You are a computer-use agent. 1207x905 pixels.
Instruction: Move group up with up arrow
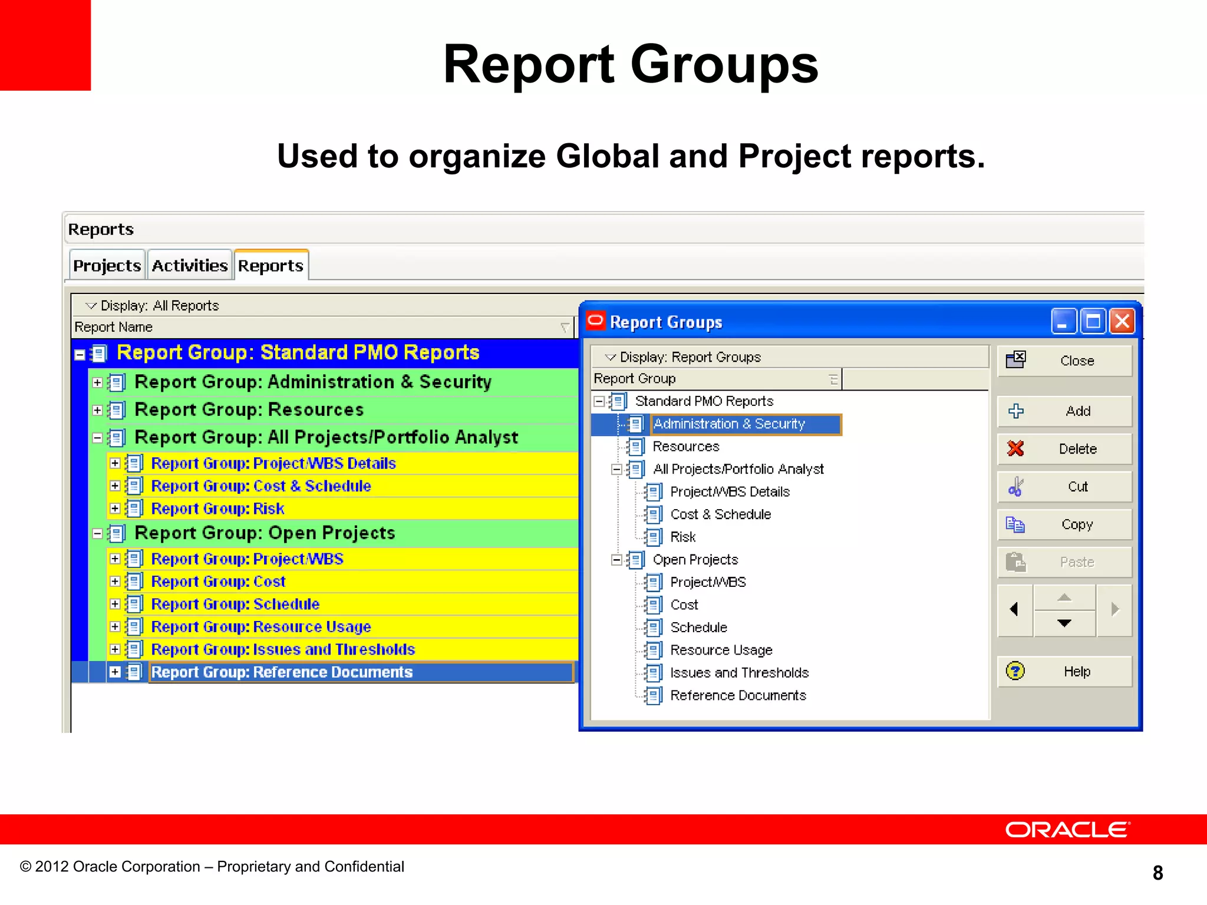coord(1064,597)
